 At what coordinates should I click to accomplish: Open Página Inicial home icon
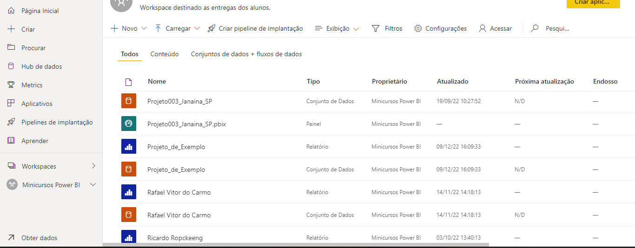click(11, 11)
